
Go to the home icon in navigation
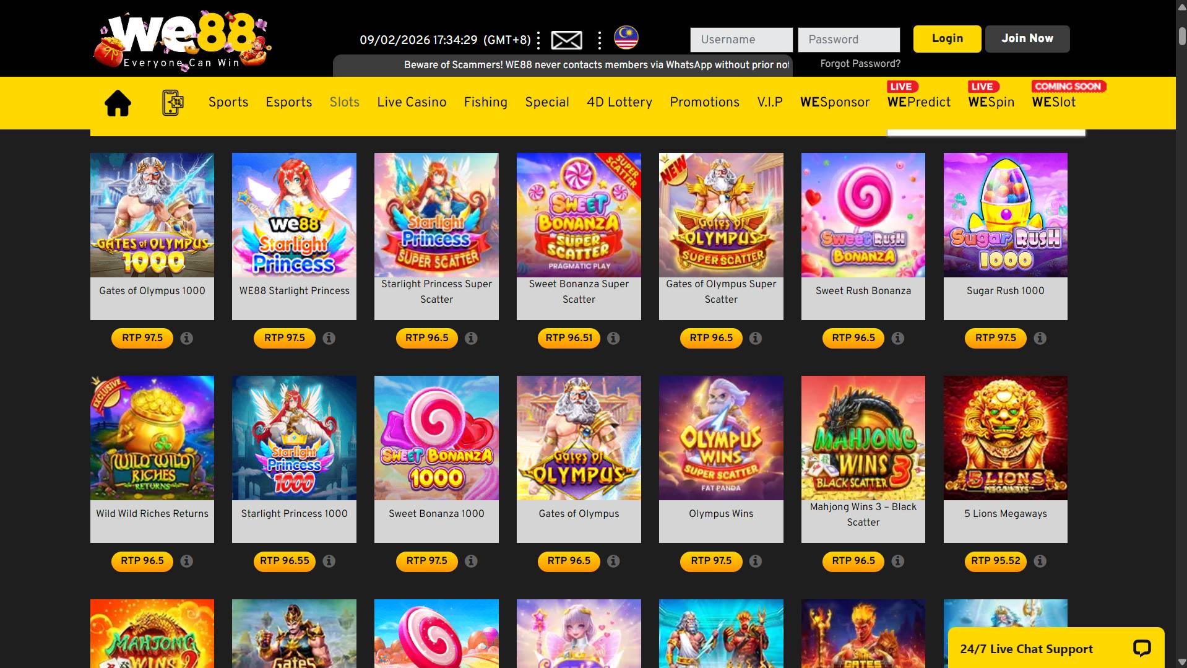(118, 103)
